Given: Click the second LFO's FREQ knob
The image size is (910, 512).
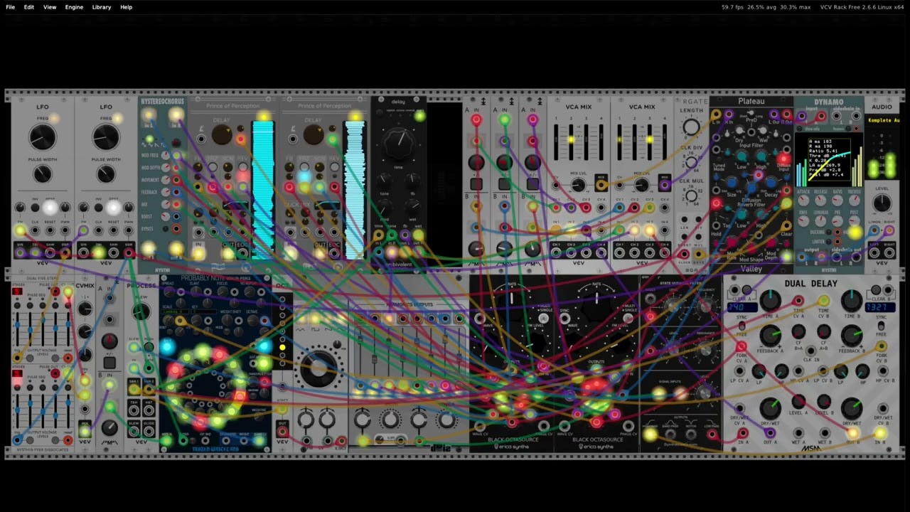Looking at the screenshot, I should click(x=107, y=137).
